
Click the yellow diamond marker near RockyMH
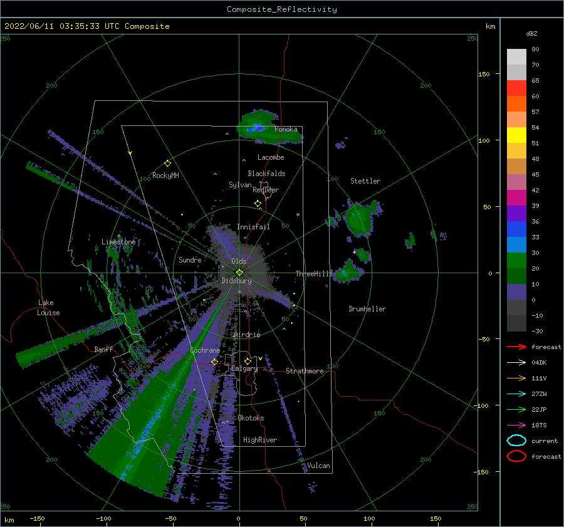point(167,164)
